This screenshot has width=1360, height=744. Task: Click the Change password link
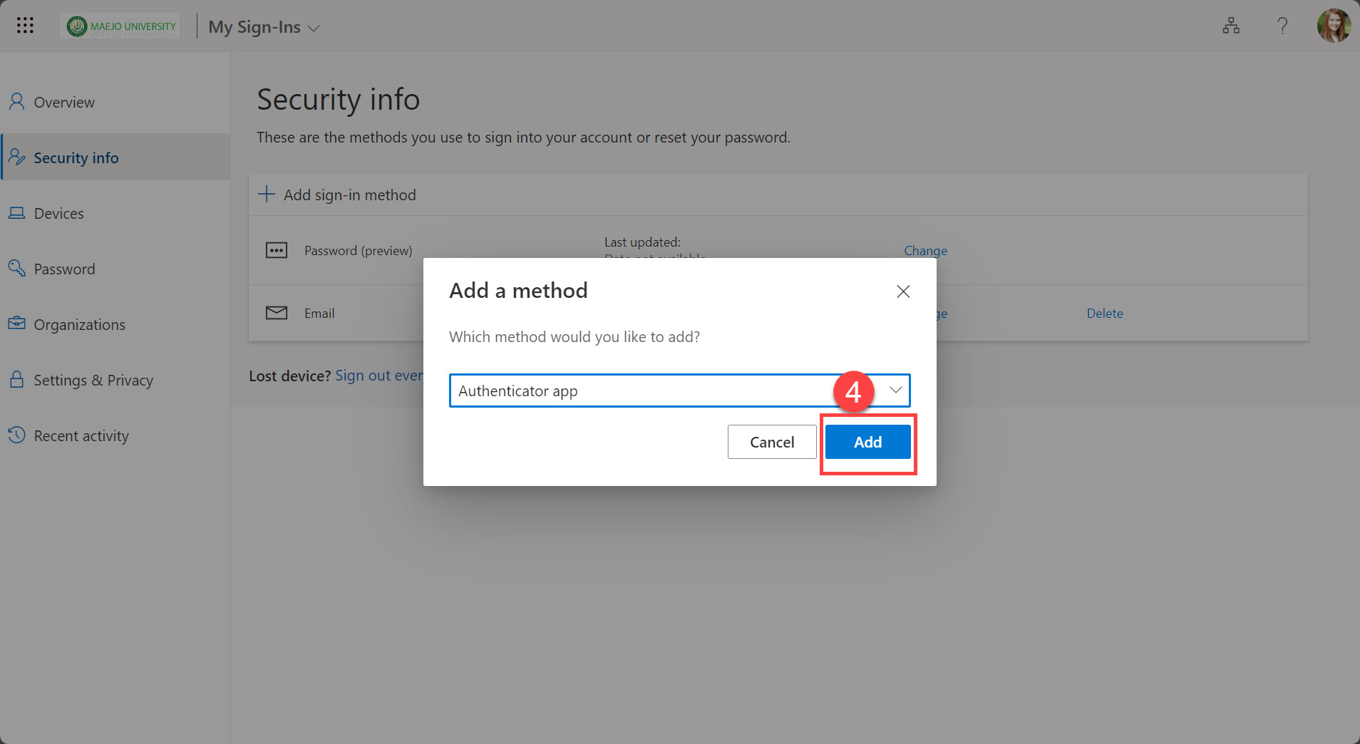925,250
